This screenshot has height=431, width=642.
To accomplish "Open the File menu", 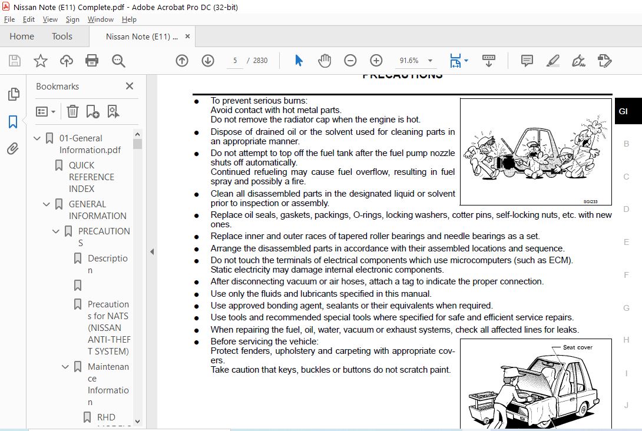I will point(9,19).
